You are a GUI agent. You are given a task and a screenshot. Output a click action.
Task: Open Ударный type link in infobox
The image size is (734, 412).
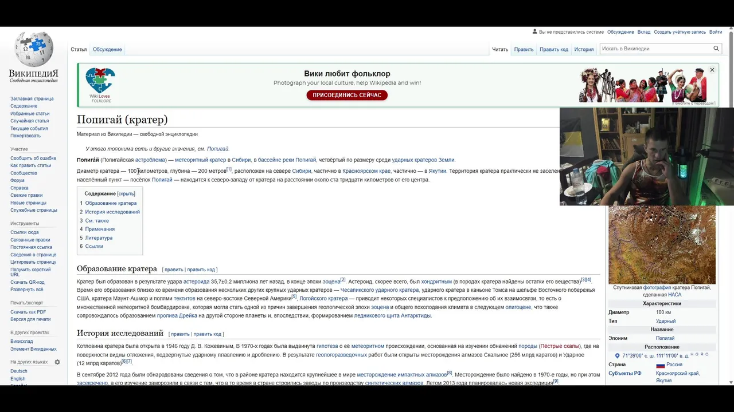coord(666,321)
